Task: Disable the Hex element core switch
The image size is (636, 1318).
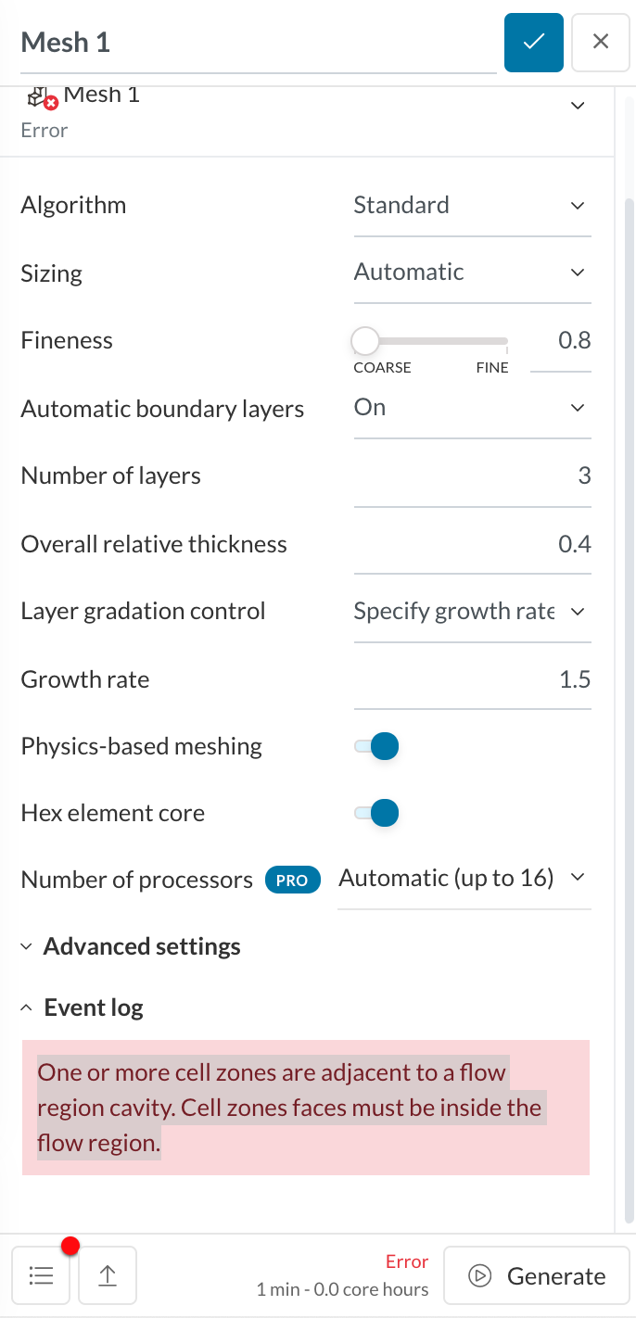Action: point(376,813)
